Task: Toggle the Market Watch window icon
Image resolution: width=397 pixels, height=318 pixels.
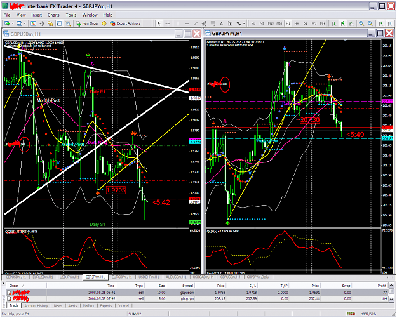Action: pos(33,23)
